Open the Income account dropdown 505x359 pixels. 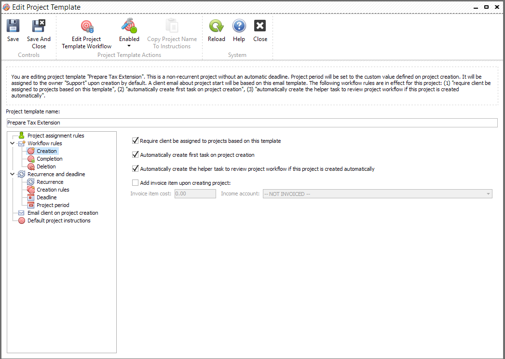tap(488, 193)
